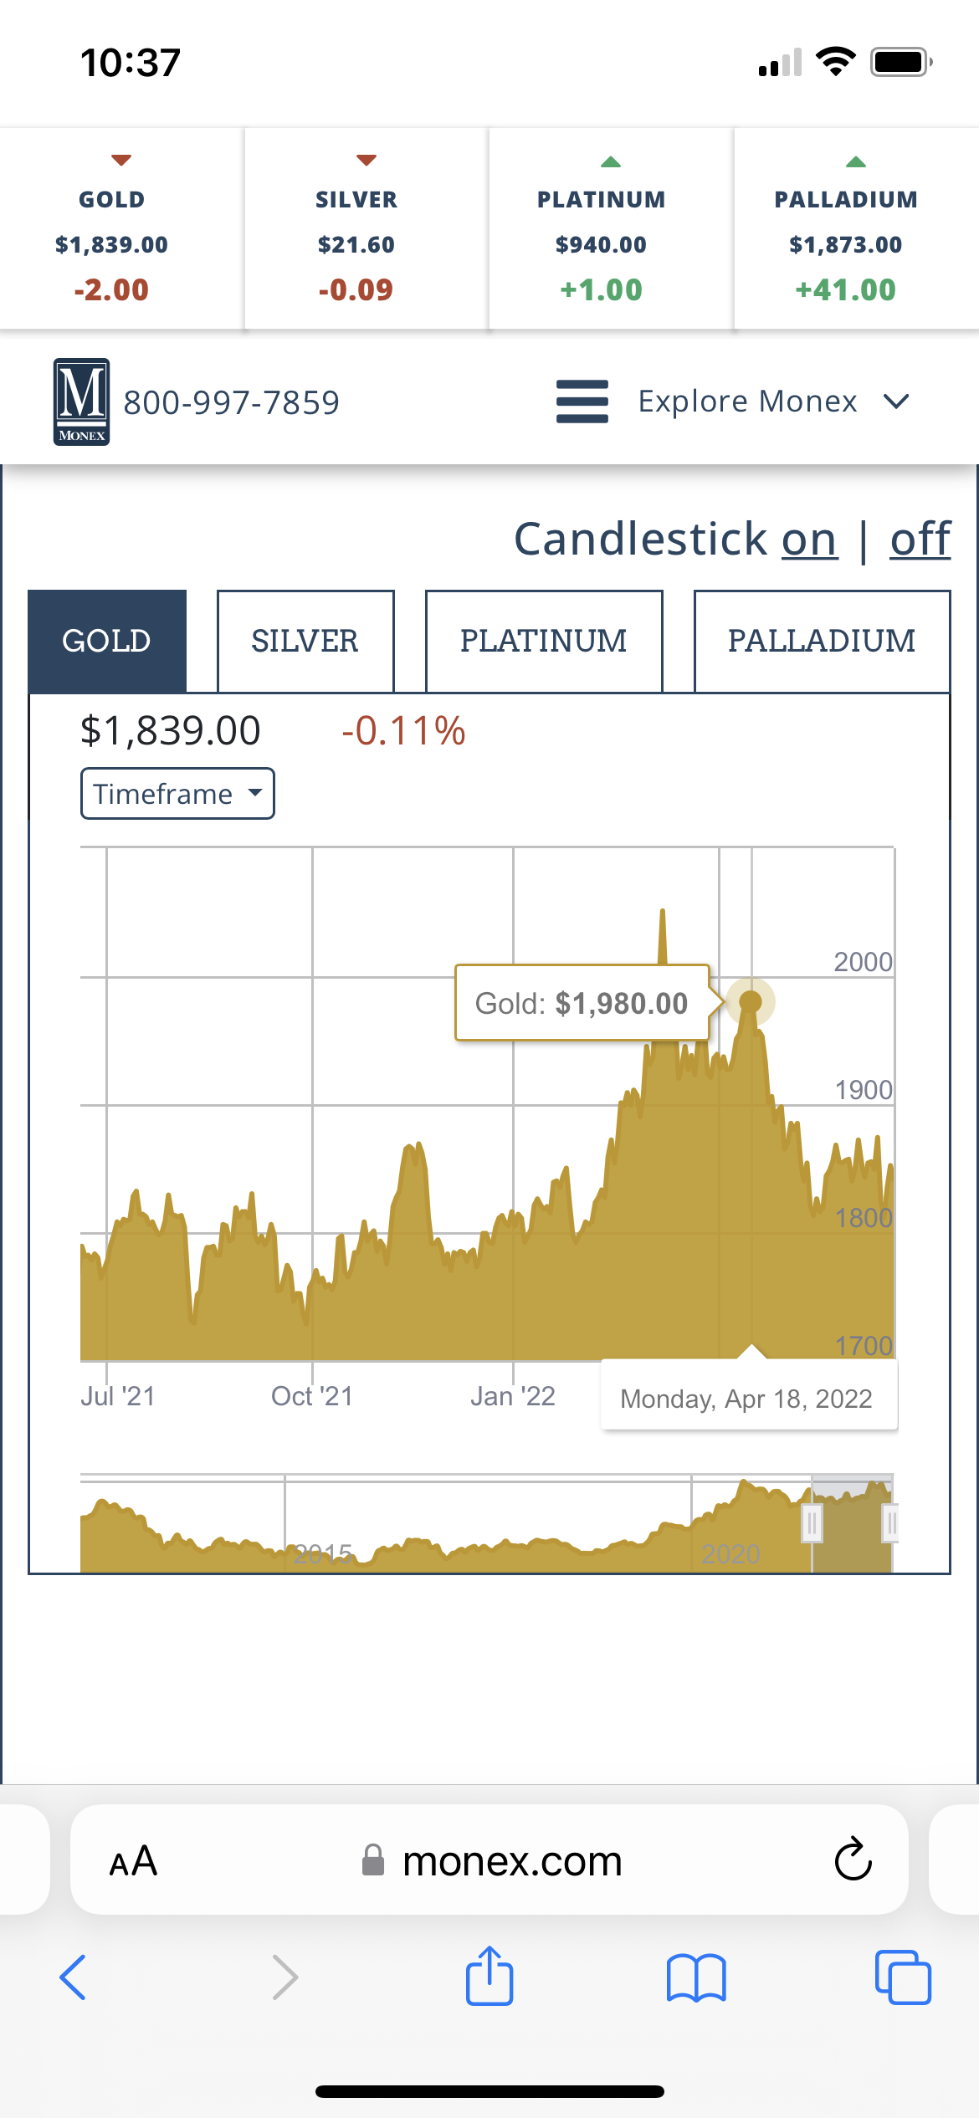The height and width of the screenshot is (2118, 979).
Task: Turn Candlestick chart on
Action: tap(809, 540)
